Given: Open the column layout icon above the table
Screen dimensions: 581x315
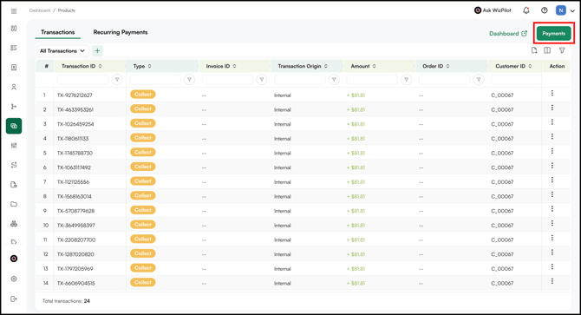Looking at the screenshot, I should pos(547,50).
